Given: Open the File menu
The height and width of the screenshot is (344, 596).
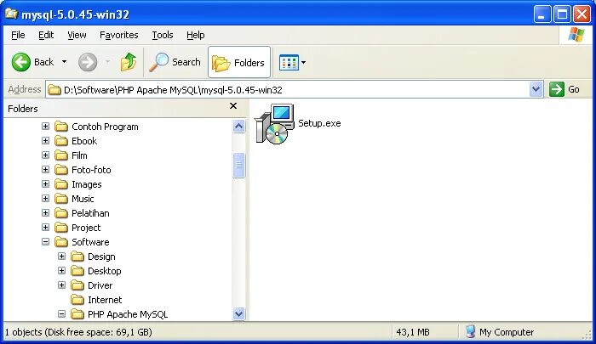Looking at the screenshot, I should tap(18, 35).
